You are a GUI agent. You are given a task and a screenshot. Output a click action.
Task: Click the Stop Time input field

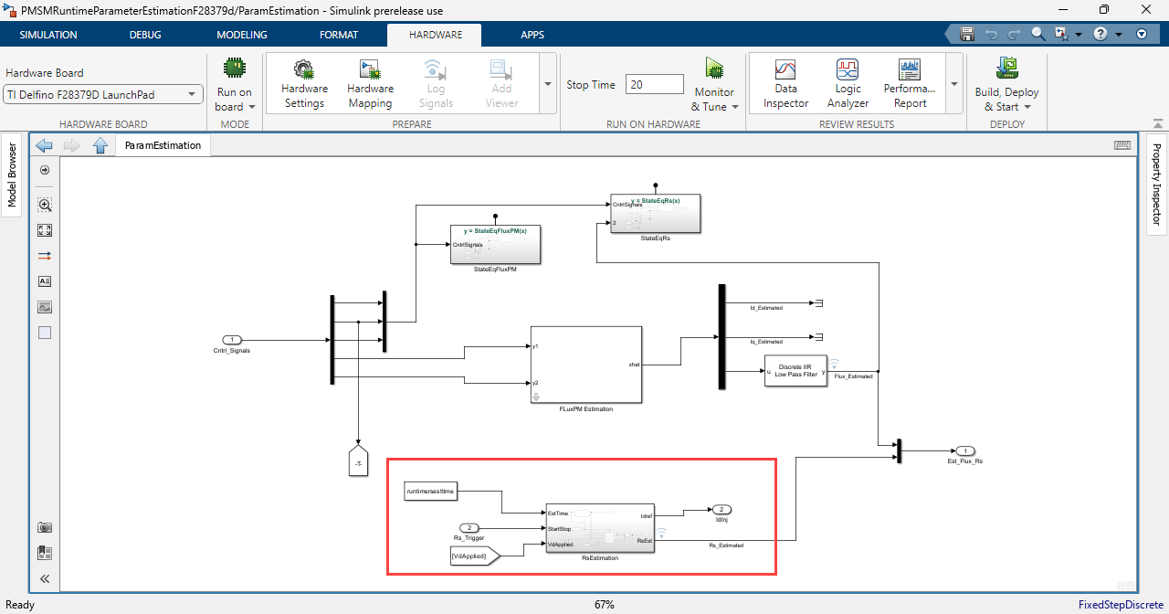coord(654,84)
